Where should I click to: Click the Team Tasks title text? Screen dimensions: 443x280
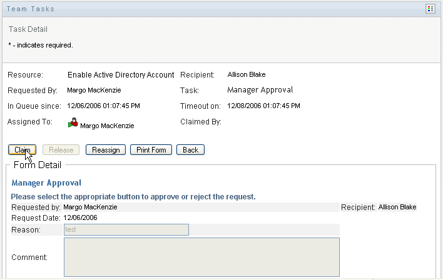tap(31, 9)
